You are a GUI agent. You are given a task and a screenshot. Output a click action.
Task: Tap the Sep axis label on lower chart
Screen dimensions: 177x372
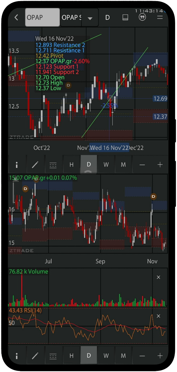click(100, 261)
